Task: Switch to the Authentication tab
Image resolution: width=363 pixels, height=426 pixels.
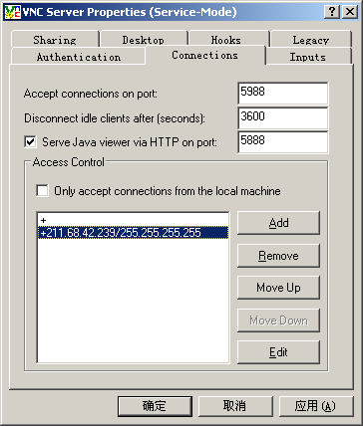Action: [x=79, y=57]
